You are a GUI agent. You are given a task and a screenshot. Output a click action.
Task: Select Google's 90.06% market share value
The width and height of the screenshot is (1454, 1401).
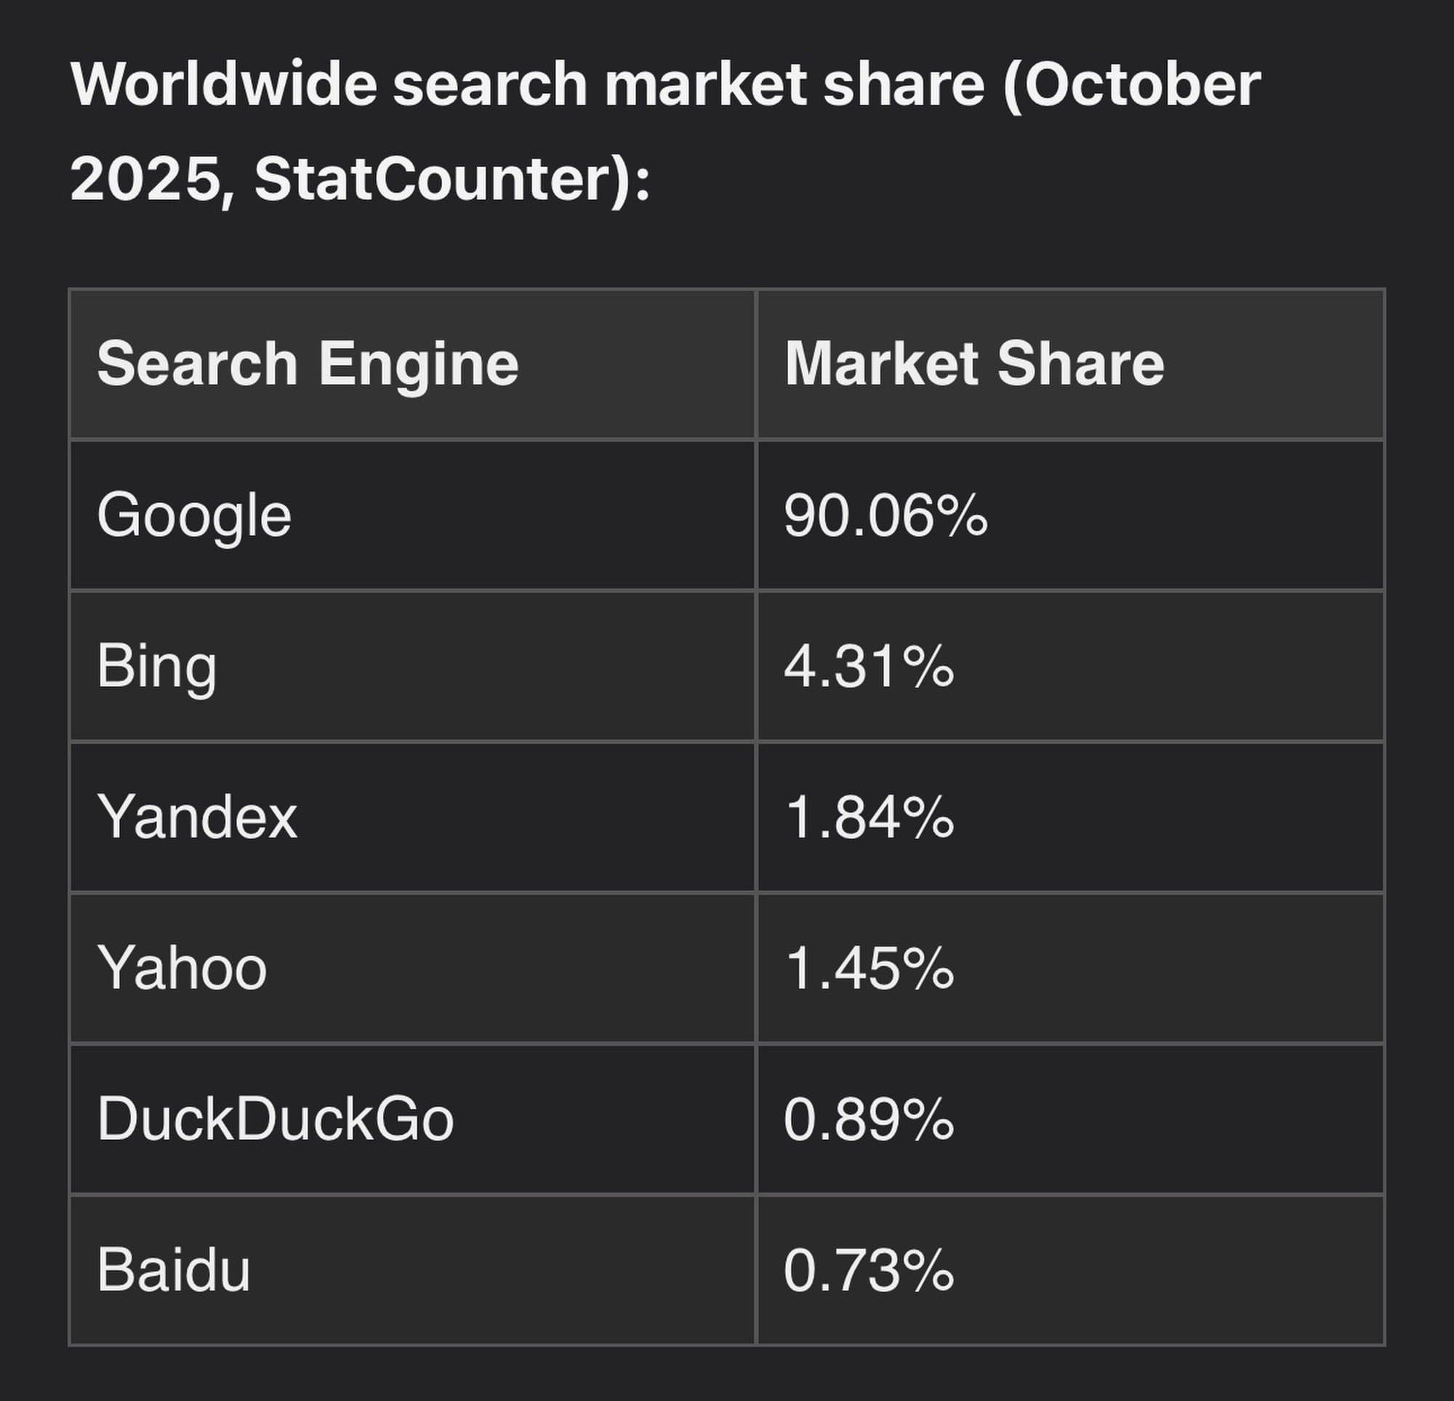coord(885,515)
